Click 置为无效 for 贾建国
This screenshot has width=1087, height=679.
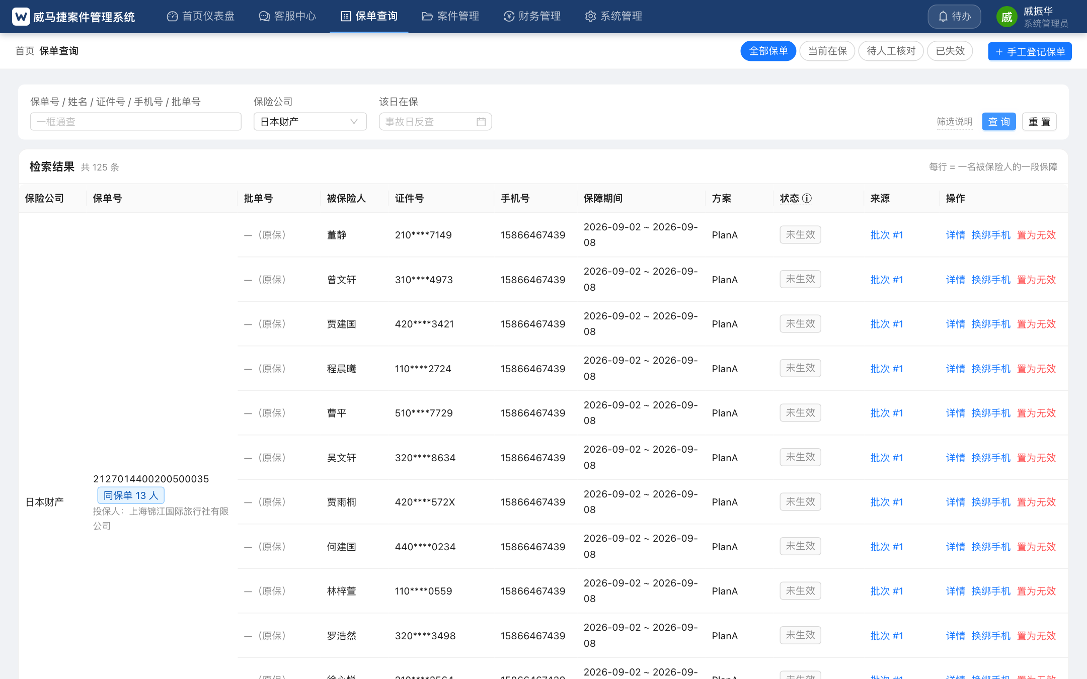tap(1037, 324)
